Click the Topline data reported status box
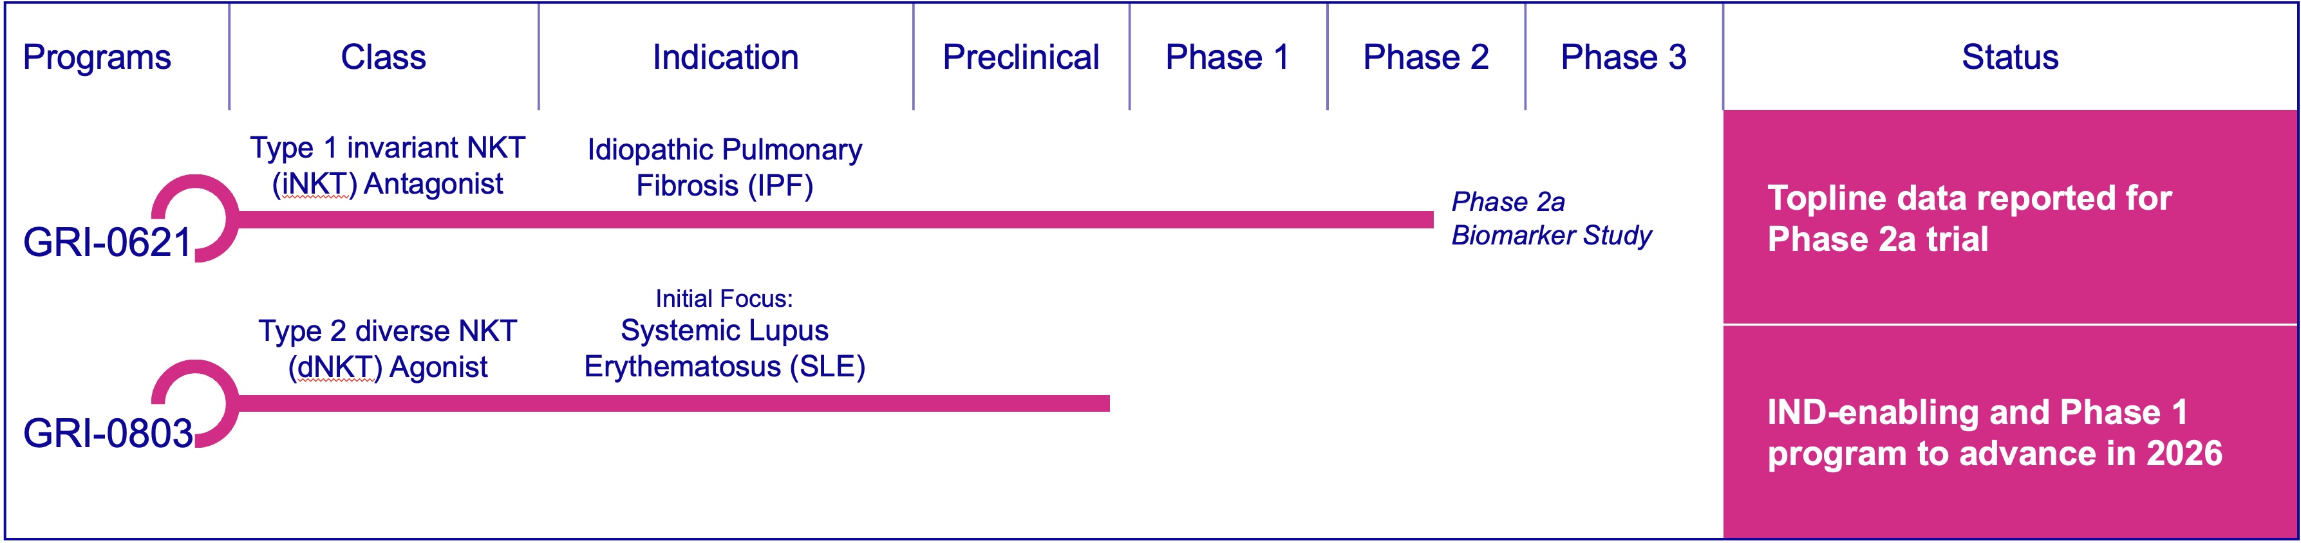The image size is (2301, 543). tap(2010, 218)
